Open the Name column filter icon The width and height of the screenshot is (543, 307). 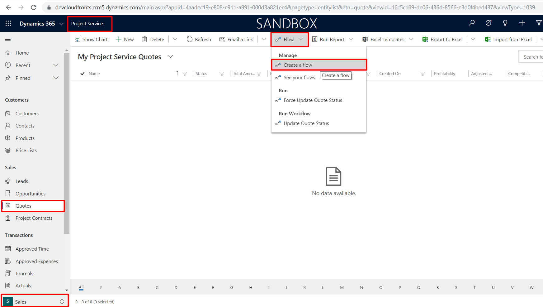coord(185,74)
